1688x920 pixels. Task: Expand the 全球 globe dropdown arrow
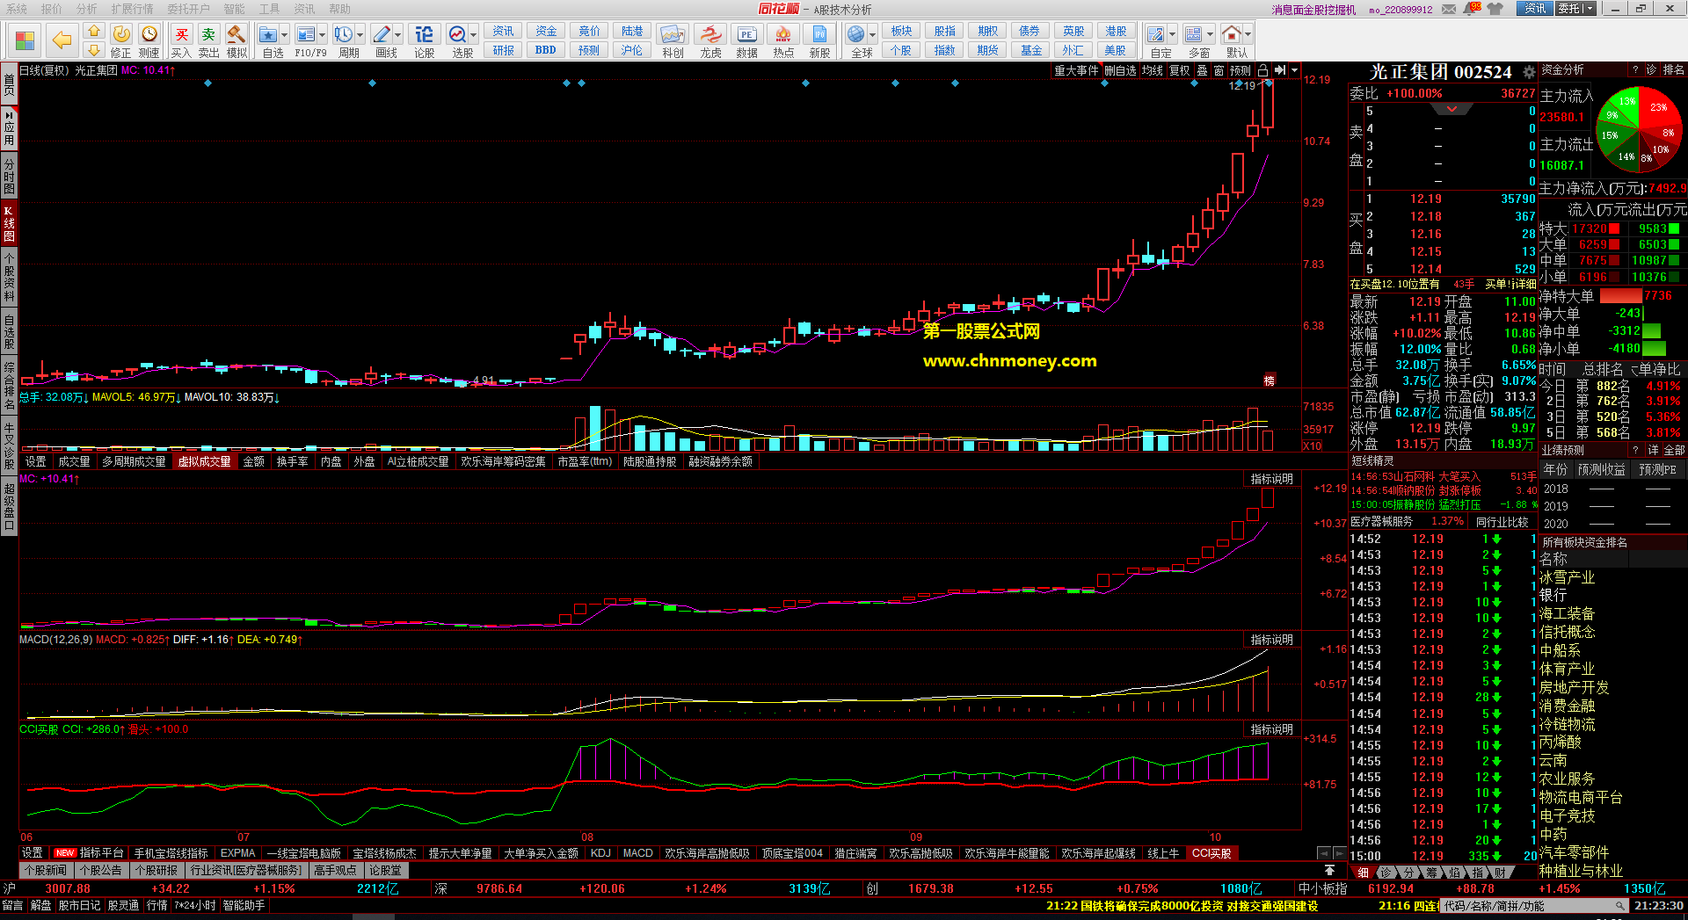(872, 35)
